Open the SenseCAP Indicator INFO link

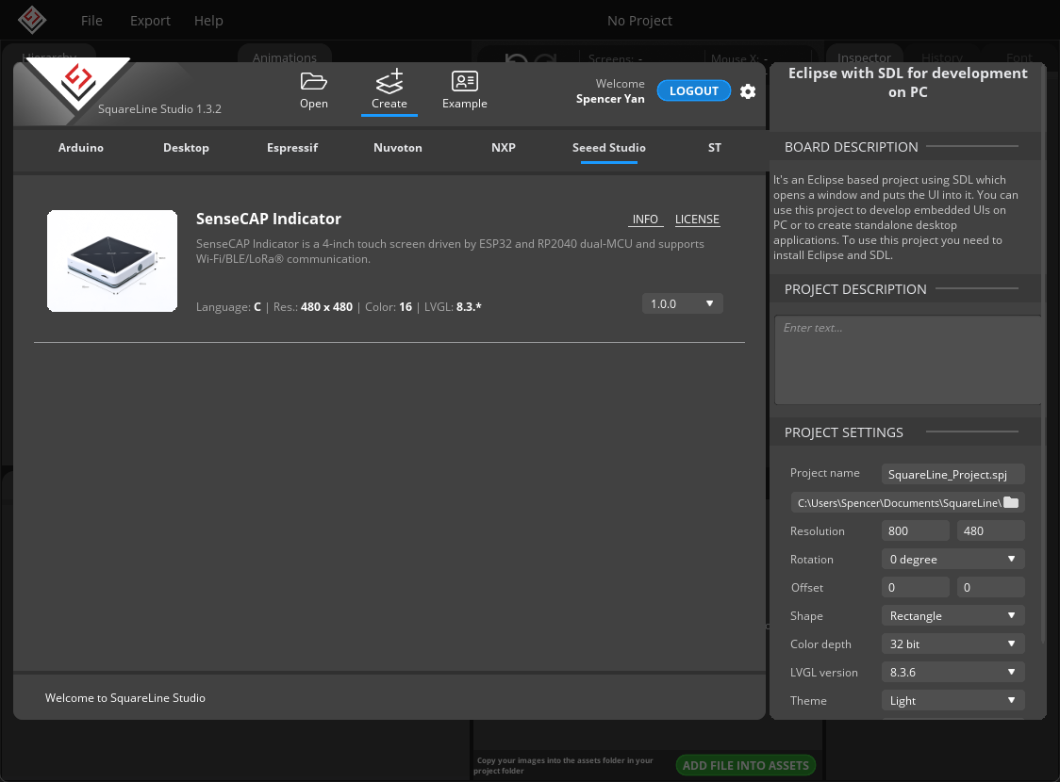(645, 220)
